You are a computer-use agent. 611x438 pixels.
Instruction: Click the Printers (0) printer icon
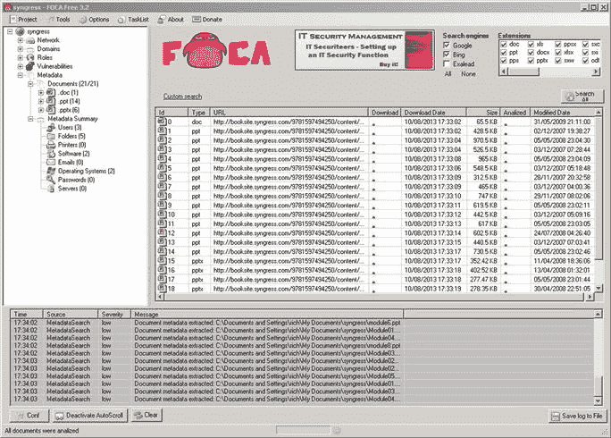tap(51, 145)
